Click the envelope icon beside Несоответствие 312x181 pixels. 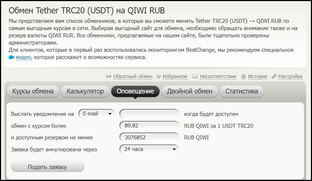[195, 76]
